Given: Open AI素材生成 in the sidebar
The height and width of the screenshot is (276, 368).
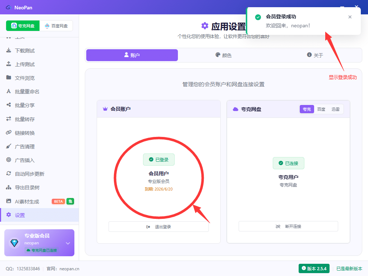Looking at the screenshot, I should (x=27, y=201).
